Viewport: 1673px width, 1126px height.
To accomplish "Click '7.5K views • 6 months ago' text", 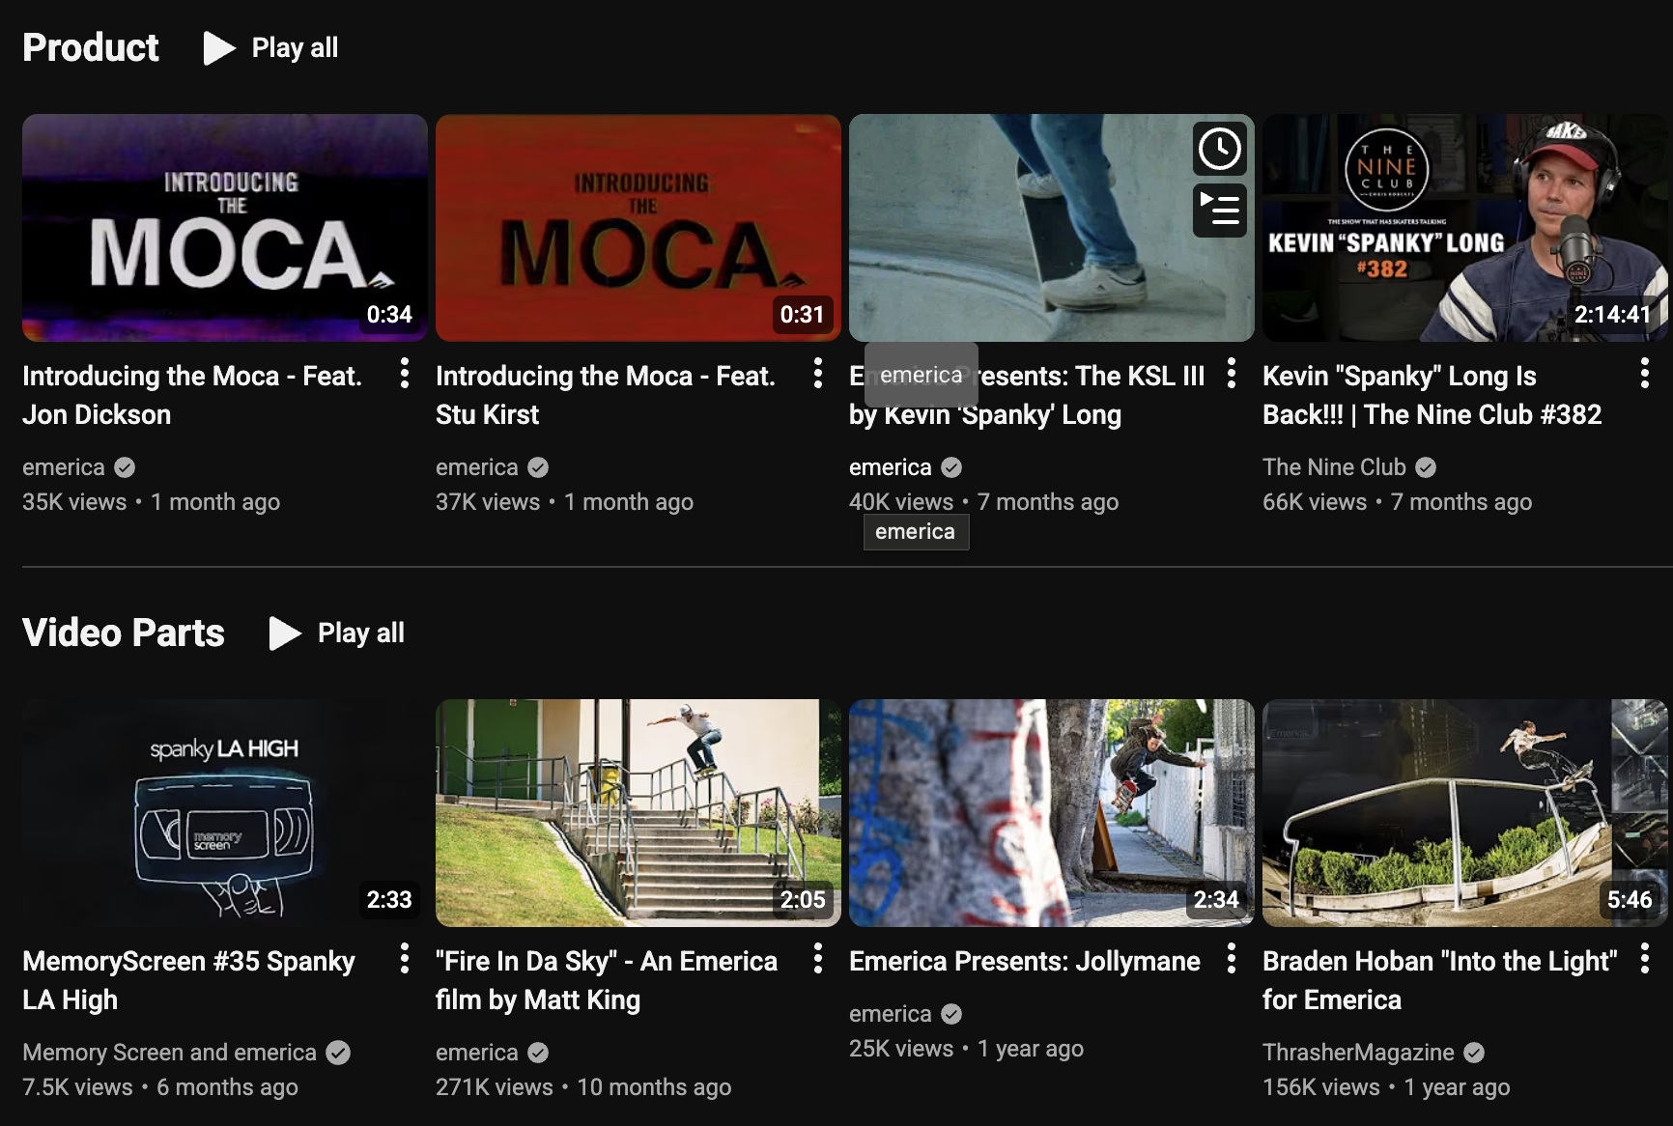I will click(160, 1087).
